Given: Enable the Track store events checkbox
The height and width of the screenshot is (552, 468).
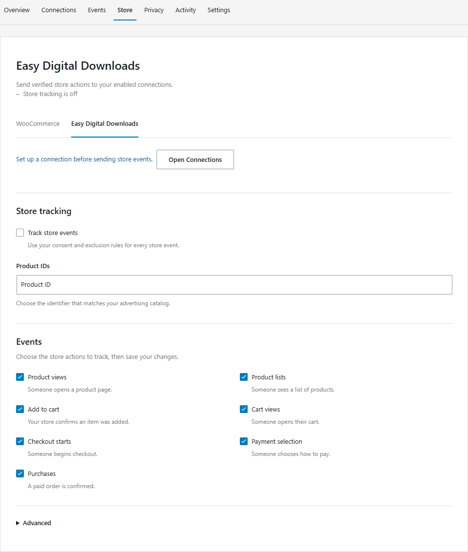Looking at the screenshot, I should [20, 233].
